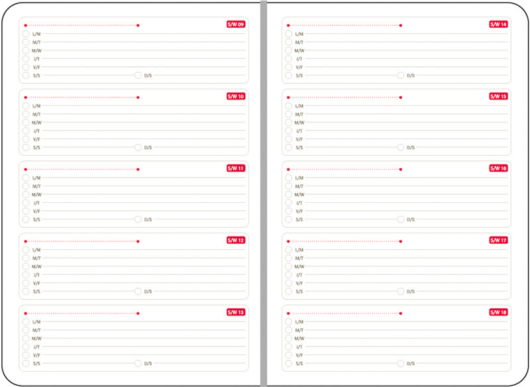This screenshot has width=530, height=387.
Task: Click the red dotted line's right endpoint in week 09
Action: (x=138, y=25)
